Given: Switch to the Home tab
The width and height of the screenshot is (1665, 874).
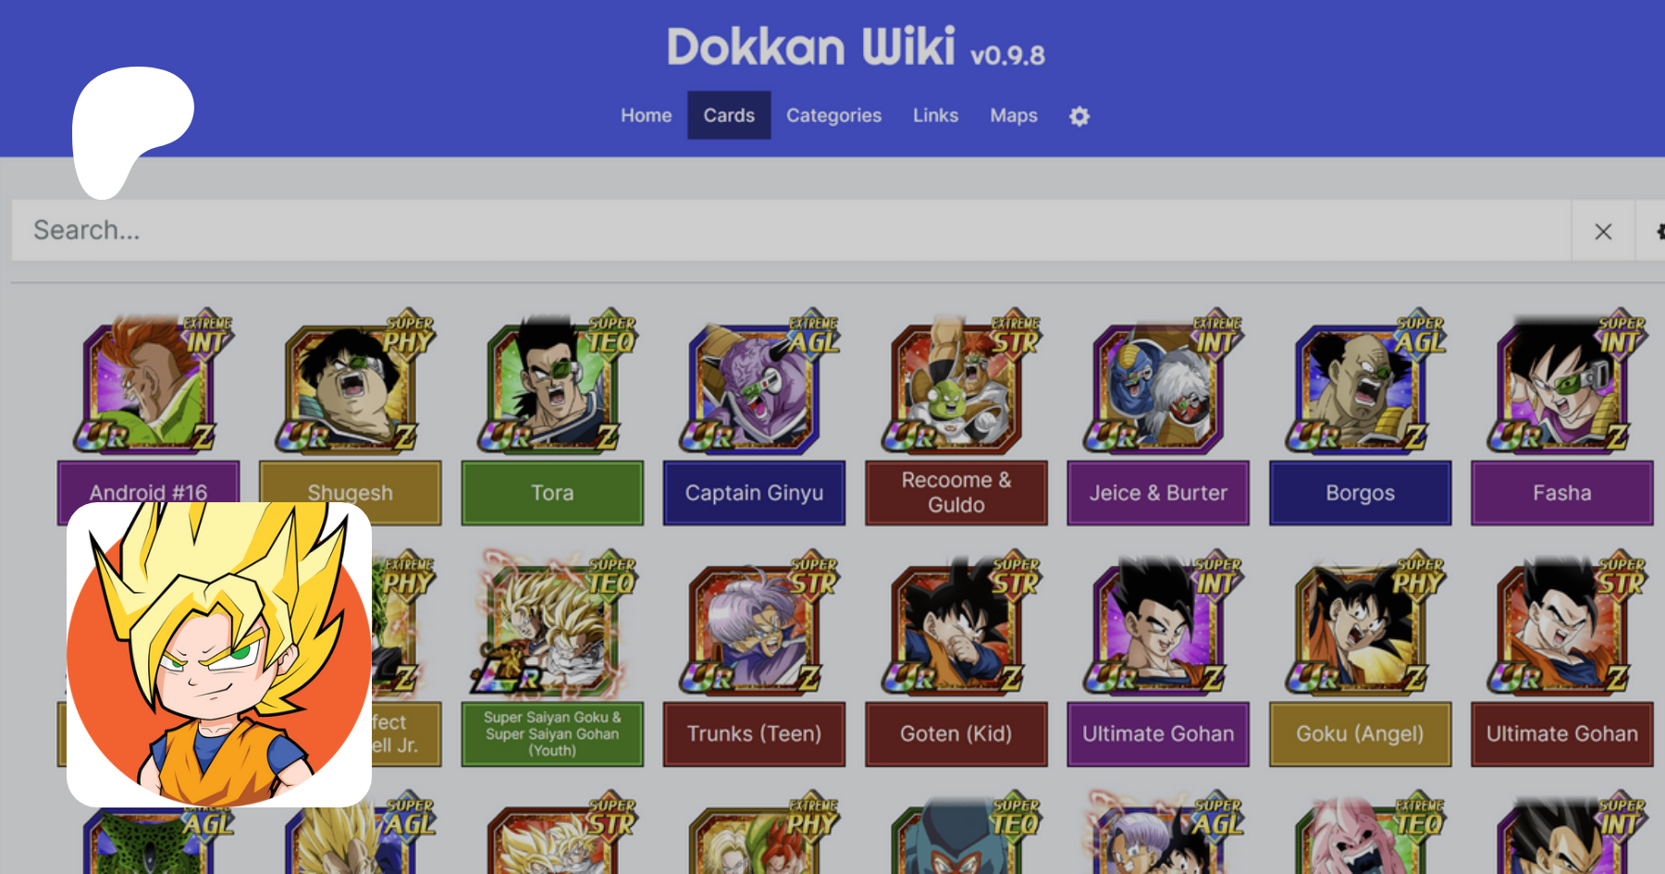Looking at the screenshot, I should pyautogui.click(x=646, y=116).
